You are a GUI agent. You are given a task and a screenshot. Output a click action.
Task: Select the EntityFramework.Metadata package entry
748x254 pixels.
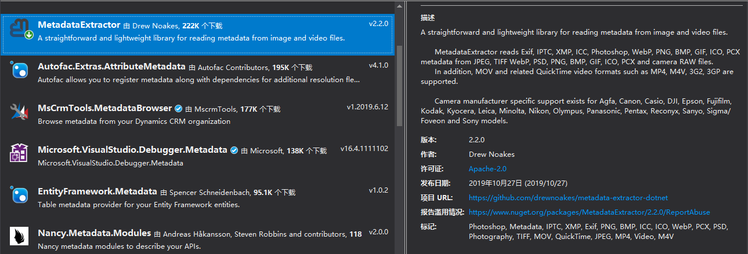coord(97,192)
